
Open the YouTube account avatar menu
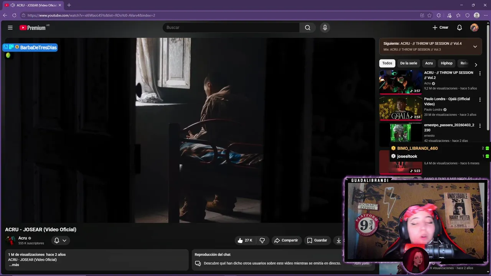(475, 28)
